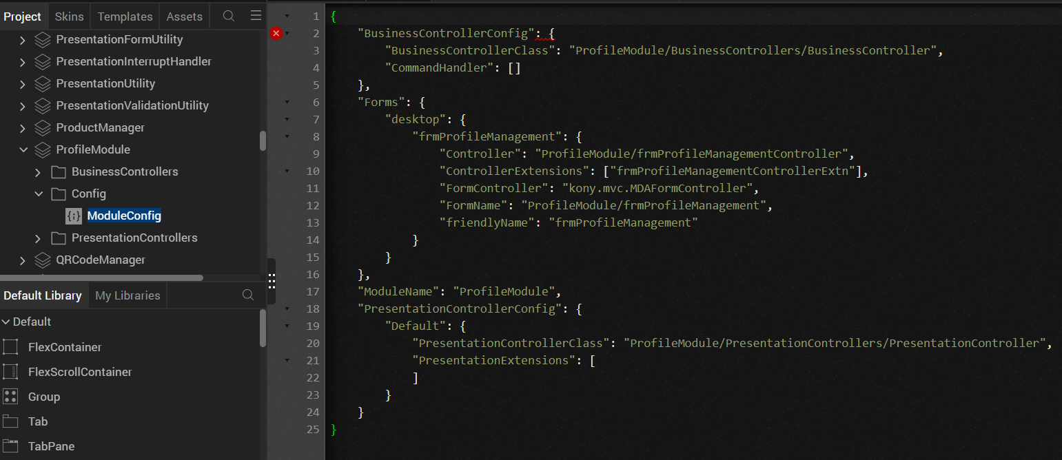Collapse the ProfileModule tree node
Image resolution: width=1062 pixels, height=460 pixels.
23,149
